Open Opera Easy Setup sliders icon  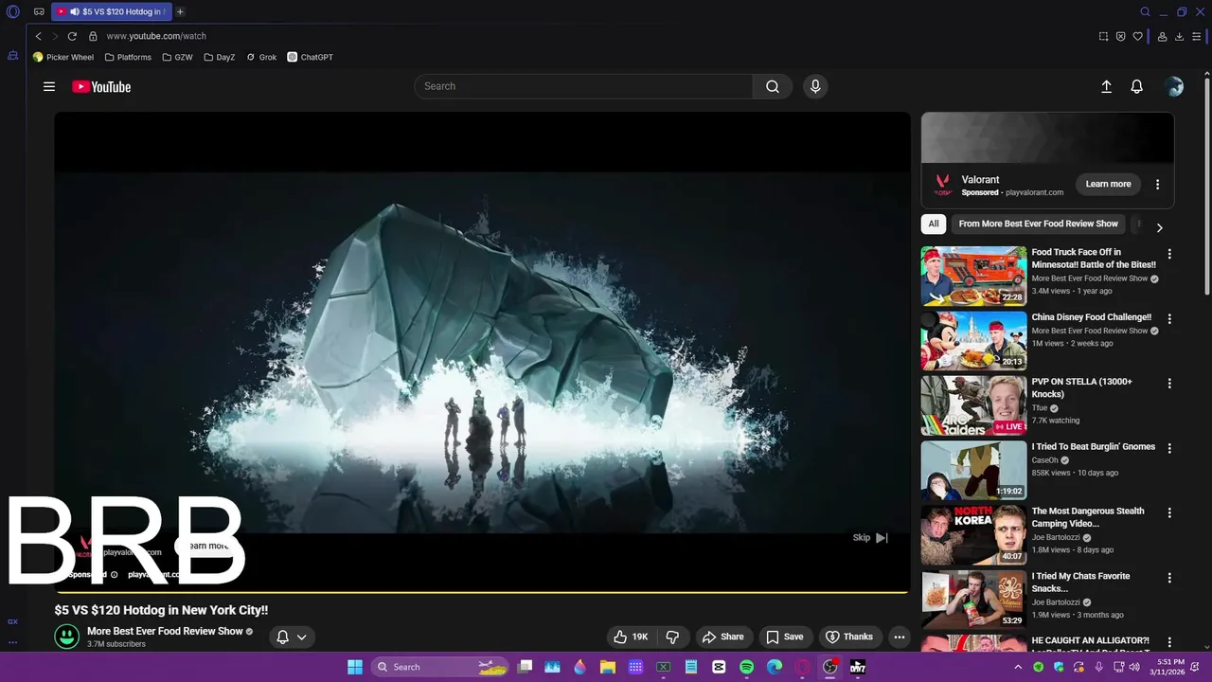1197,36
